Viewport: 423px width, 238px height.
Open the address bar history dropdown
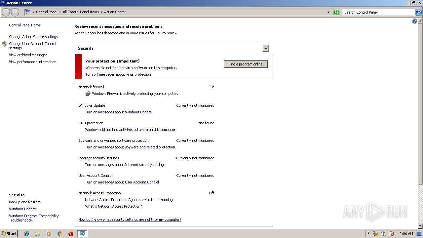[x=328, y=12]
